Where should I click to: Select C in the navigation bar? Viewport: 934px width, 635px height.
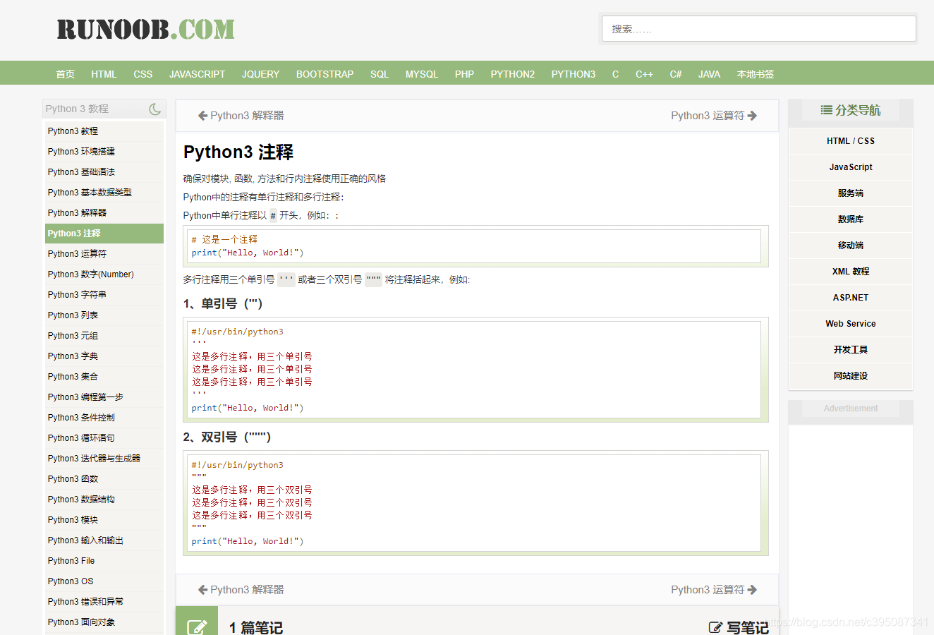[615, 74]
